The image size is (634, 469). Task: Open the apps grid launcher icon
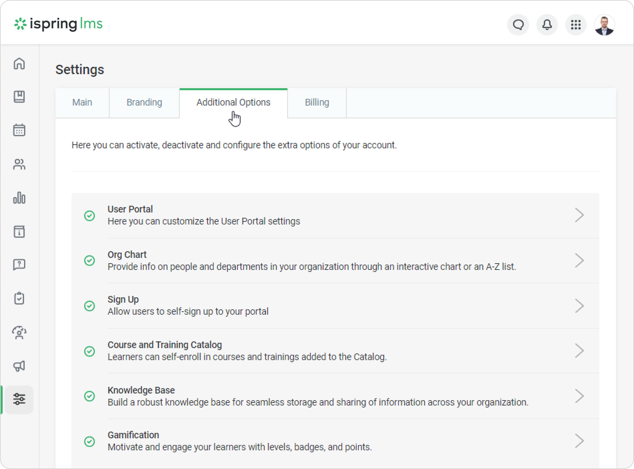coord(576,25)
